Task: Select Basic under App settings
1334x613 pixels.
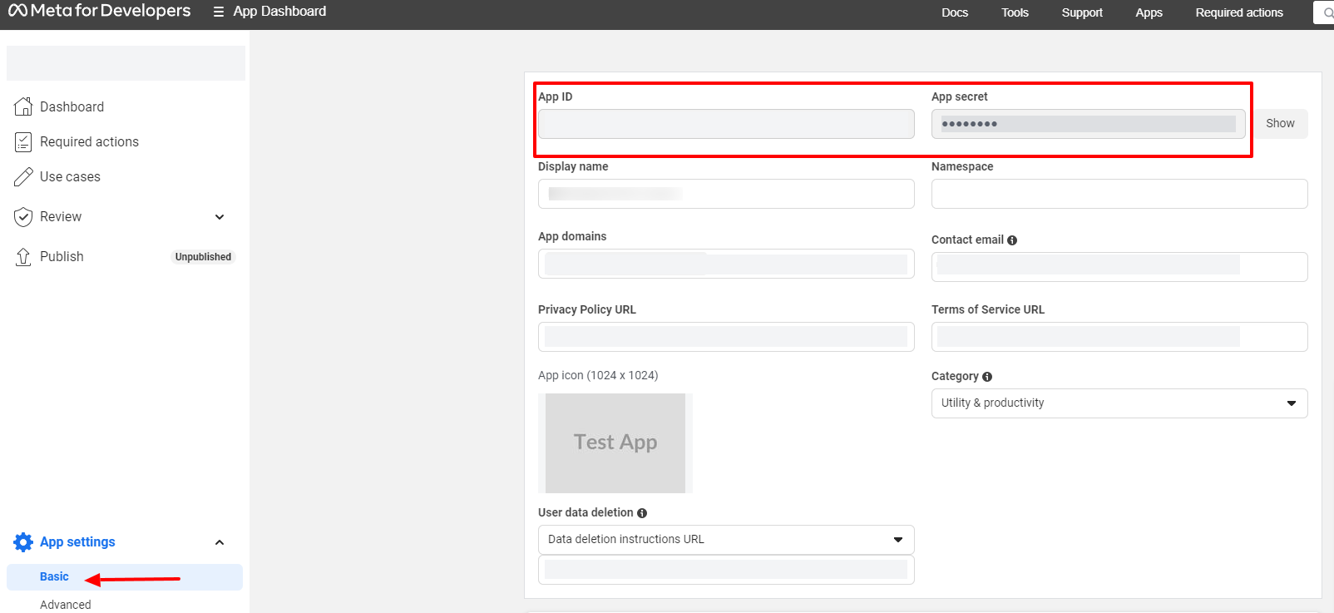Action: click(x=125, y=577)
